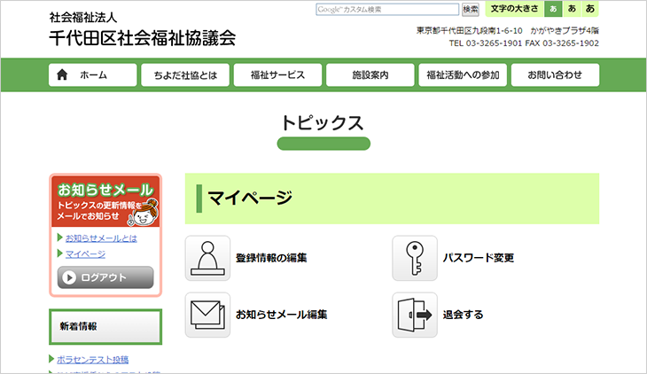
Task: Open the お知らせメールとは link
Action: click(x=101, y=238)
